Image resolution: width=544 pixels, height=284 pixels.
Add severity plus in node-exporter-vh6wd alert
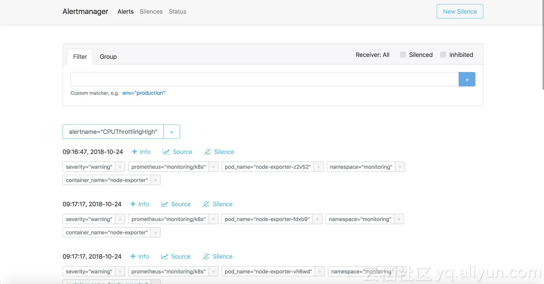point(120,272)
